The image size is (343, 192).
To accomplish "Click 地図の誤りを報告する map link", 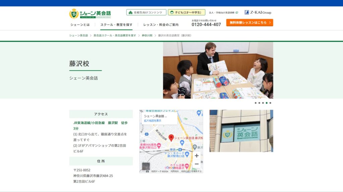I will click(x=191, y=172).
